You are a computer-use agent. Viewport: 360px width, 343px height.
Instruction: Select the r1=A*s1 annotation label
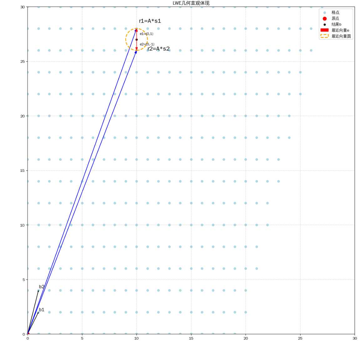coord(150,21)
